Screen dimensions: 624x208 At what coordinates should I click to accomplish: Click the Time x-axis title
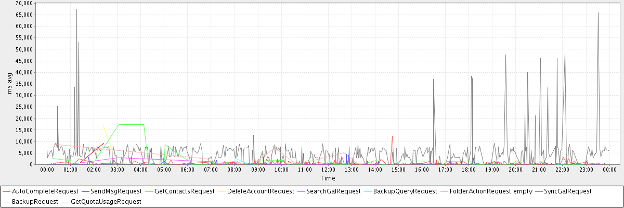tap(328, 178)
